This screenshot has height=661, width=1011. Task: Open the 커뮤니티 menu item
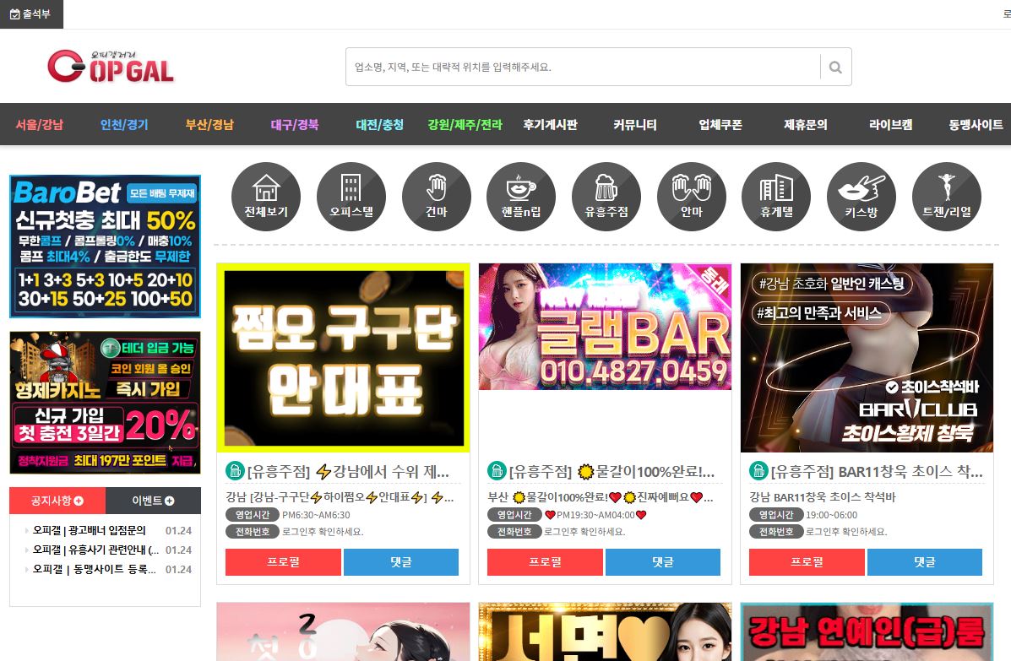635,125
